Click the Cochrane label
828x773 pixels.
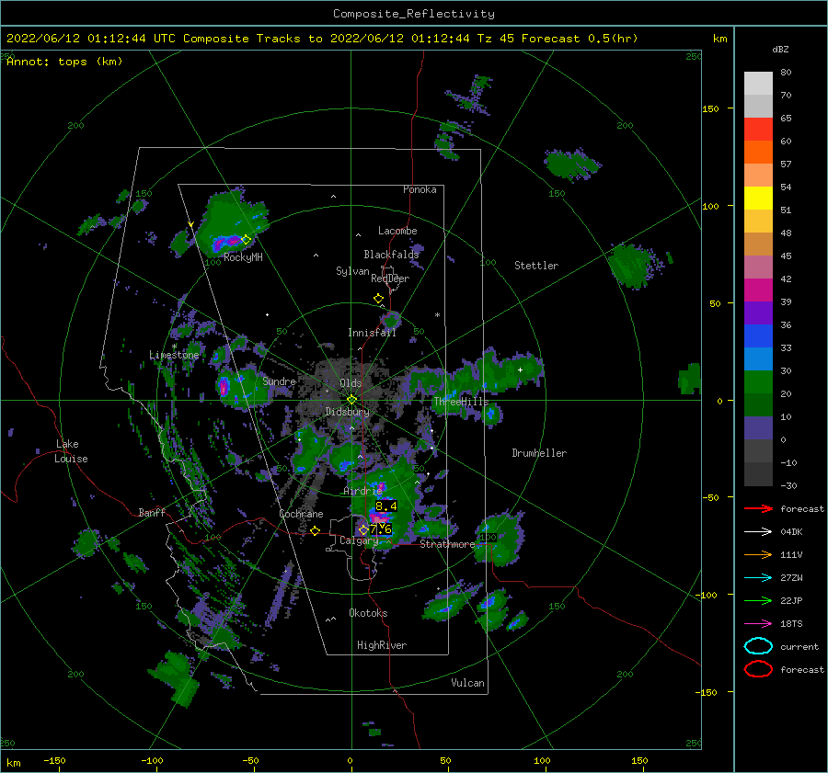(x=301, y=514)
